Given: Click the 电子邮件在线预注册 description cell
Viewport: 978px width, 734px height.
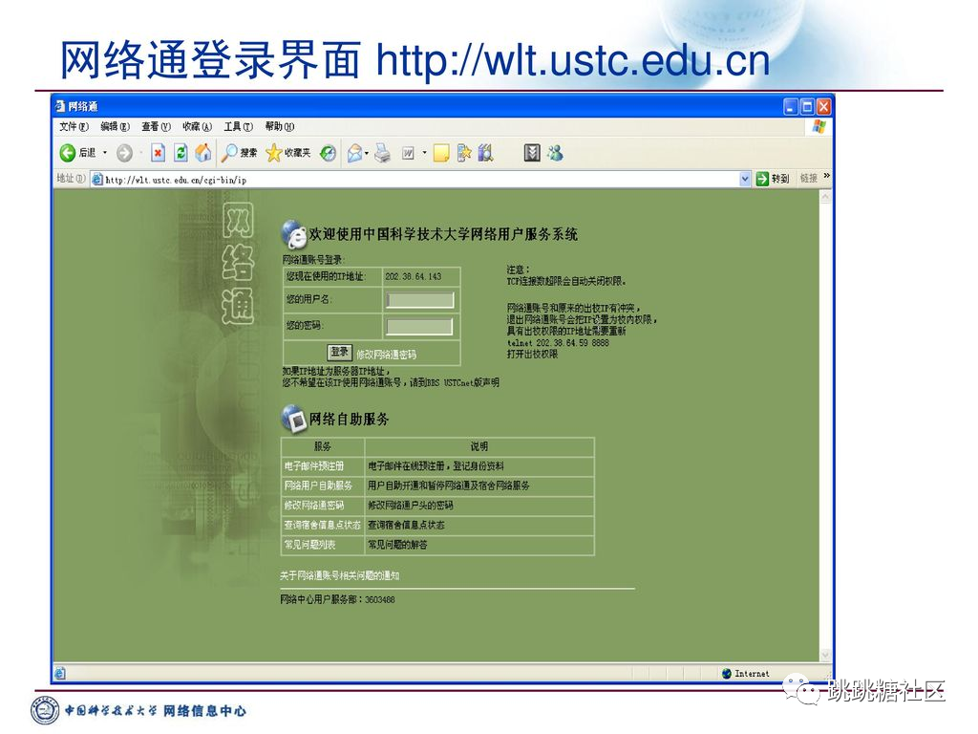Looking at the screenshot, I should (x=479, y=466).
